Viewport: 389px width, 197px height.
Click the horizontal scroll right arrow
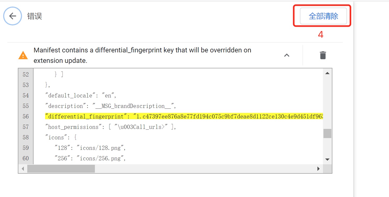coord(318,169)
